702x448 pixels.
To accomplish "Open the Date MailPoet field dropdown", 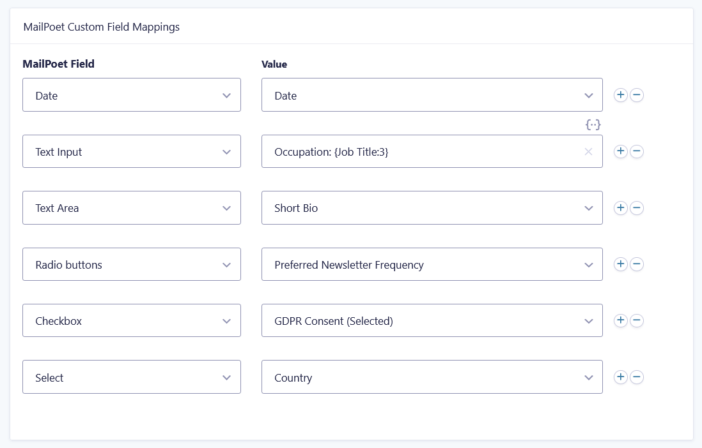I will [x=132, y=95].
